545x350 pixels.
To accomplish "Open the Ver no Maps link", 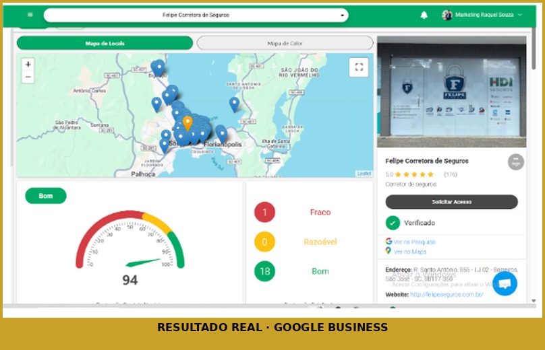I will 410,252.
